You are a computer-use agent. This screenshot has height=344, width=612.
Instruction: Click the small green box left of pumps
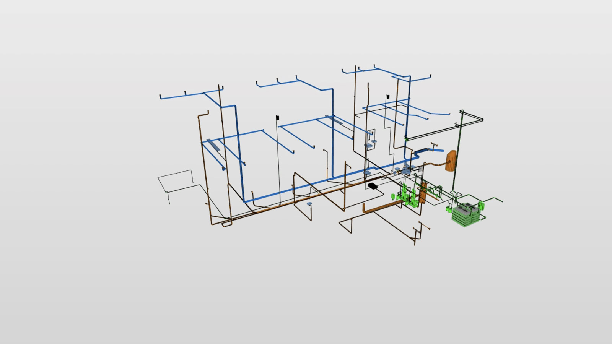[393, 197]
